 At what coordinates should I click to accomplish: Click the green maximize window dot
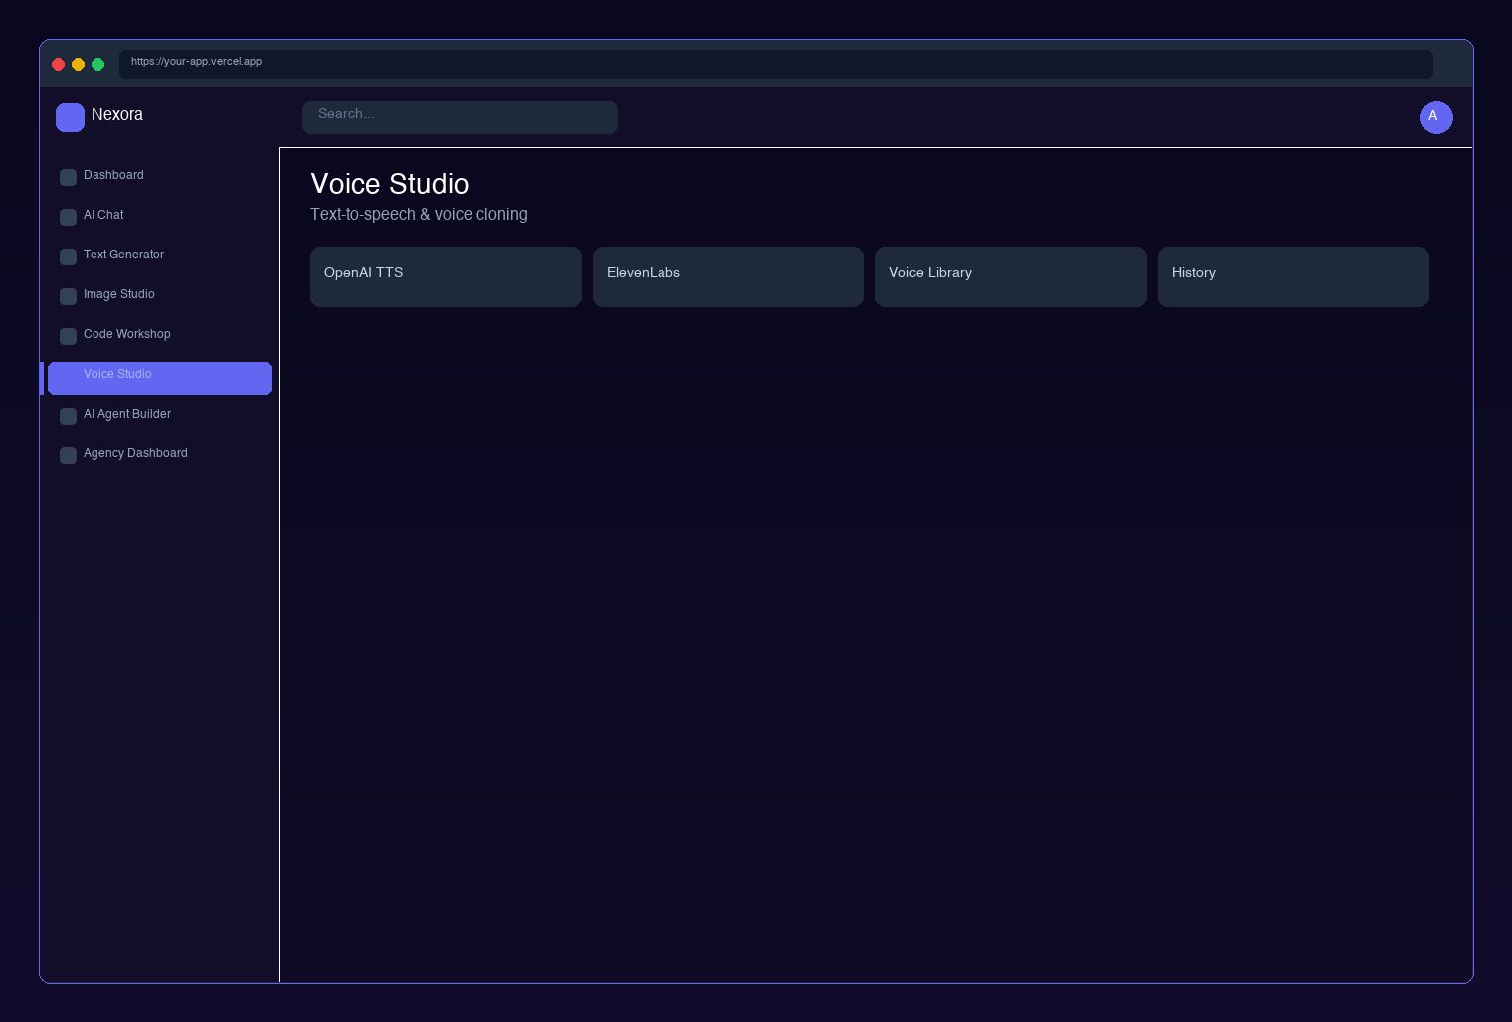(97, 64)
